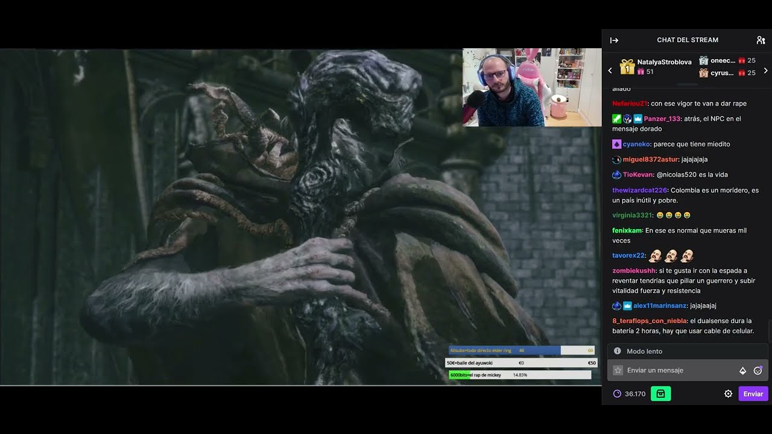Image resolution: width=772 pixels, height=434 pixels.
Task: Click TioKevan's blue badge icon
Action: pos(616,175)
